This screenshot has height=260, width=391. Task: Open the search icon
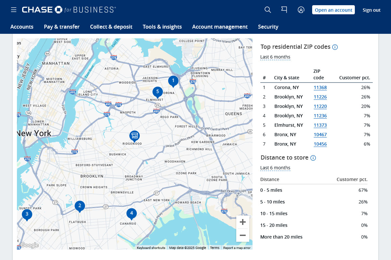[x=268, y=10]
